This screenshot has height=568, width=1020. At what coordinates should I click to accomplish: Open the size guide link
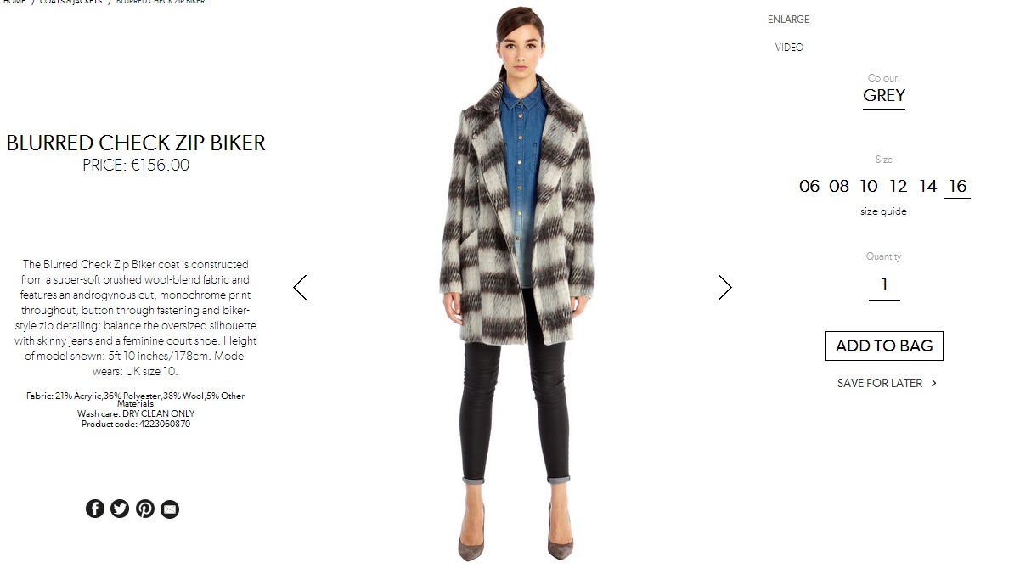883,211
